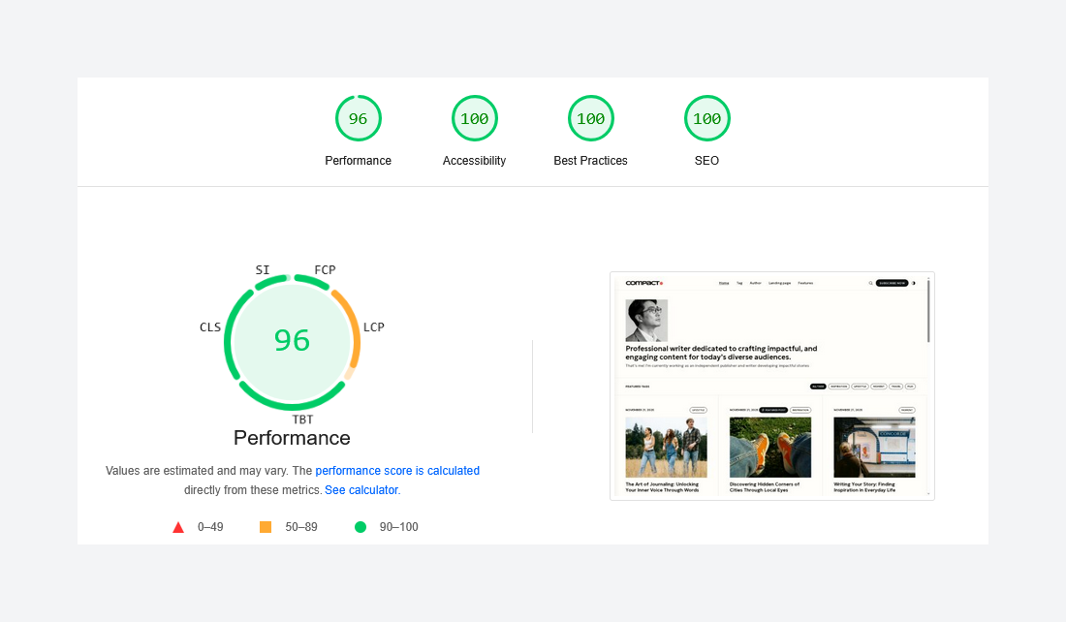Click the SEO score circle showing 100
This screenshot has height=622, width=1066.
706,117
